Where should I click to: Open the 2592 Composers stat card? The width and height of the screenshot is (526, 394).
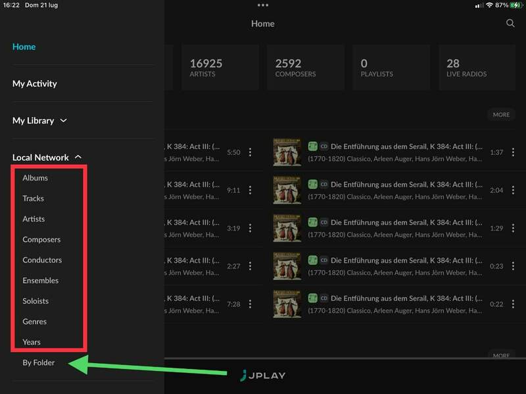click(x=306, y=68)
